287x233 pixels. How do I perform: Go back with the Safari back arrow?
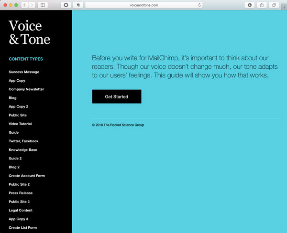(x=24, y=5)
